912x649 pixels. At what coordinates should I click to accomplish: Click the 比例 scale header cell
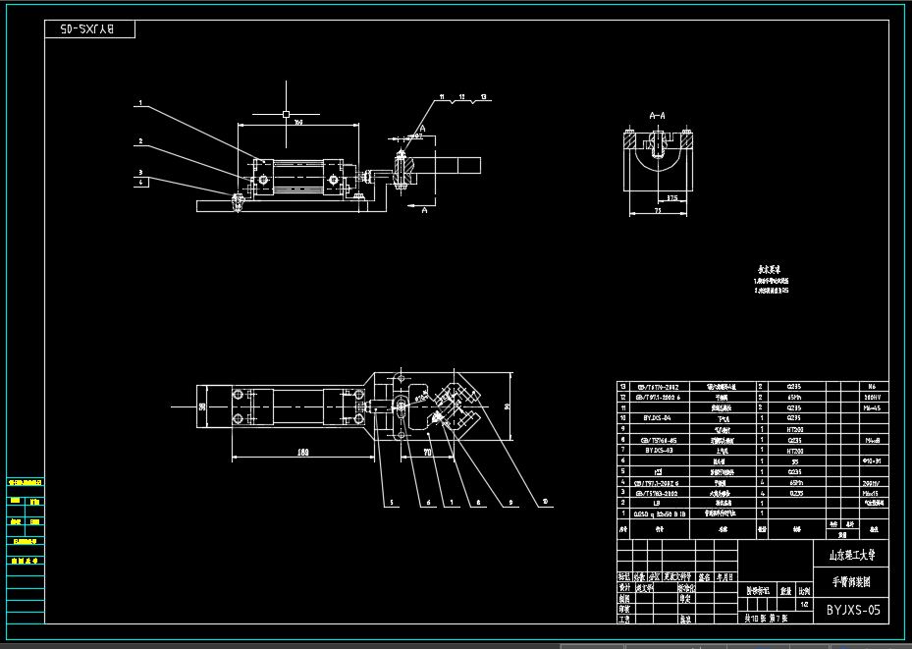(x=804, y=591)
